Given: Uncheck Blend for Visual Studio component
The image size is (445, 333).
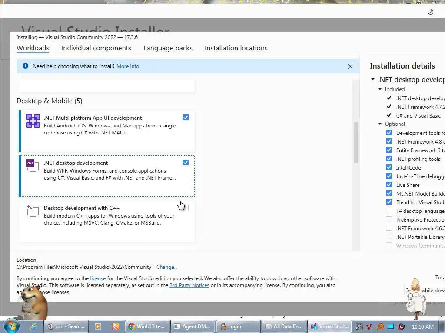Looking at the screenshot, I should (389, 202).
